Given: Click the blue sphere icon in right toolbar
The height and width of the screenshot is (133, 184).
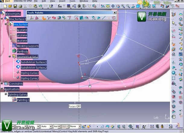Looking at the screenshot, I should [173, 73].
